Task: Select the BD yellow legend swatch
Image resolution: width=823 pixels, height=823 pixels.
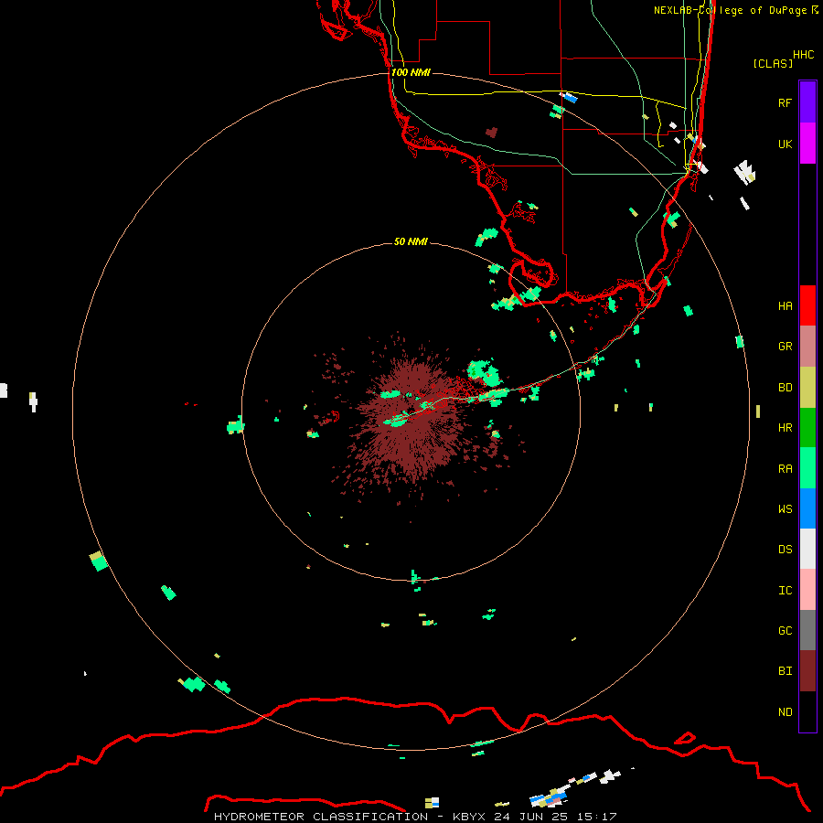Action: tap(807, 388)
